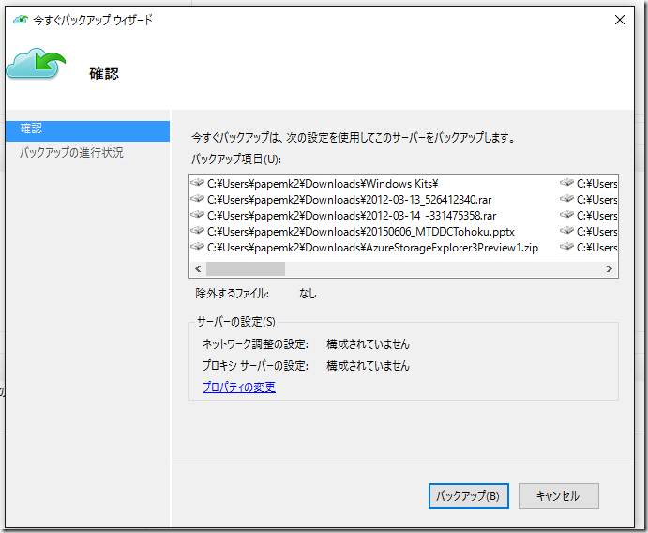Viewport: 648px width, 533px height.
Task: Click the cloud backup icon in title bar
Action: [x=21, y=20]
